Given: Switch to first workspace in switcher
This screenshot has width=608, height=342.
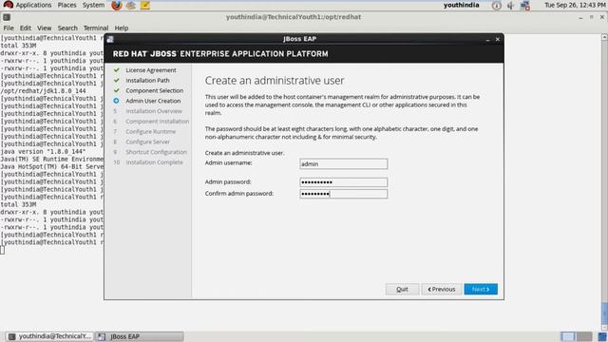Looking at the screenshot, I should coord(568,336).
